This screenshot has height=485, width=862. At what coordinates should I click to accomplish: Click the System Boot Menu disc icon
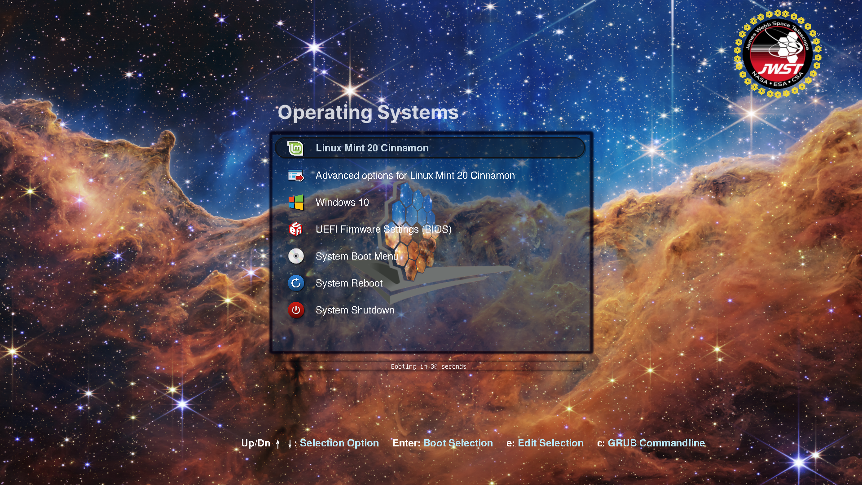(295, 256)
